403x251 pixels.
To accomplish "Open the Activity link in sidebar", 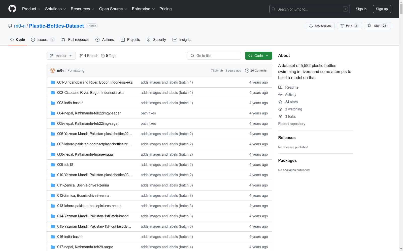I will (x=290, y=95).
